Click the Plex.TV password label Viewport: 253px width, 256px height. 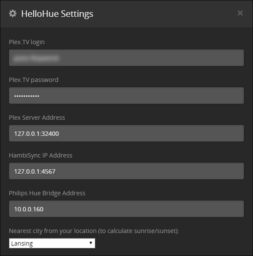(x=33, y=80)
